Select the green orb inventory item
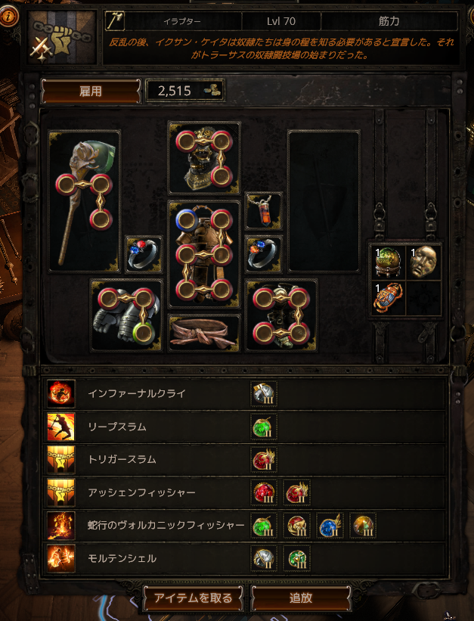The height and width of the screenshot is (621, 474). pyautogui.click(x=388, y=262)
